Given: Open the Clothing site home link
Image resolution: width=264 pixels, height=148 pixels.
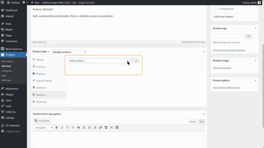Looking at the screenshot, I should [x=13, y=2].
